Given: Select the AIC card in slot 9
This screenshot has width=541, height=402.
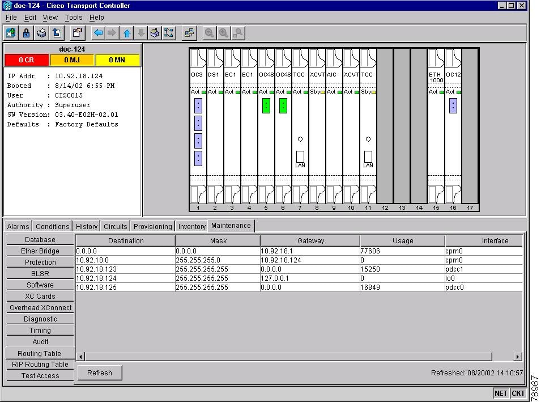Looking at the screenshot, I should [334, 126].
